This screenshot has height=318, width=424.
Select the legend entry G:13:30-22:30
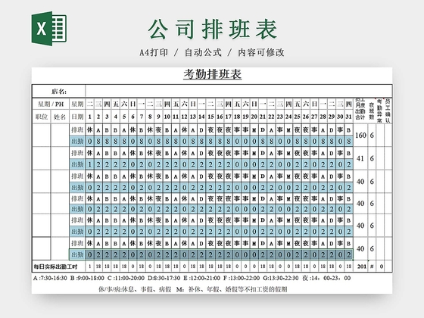click(x=281, y=278)
